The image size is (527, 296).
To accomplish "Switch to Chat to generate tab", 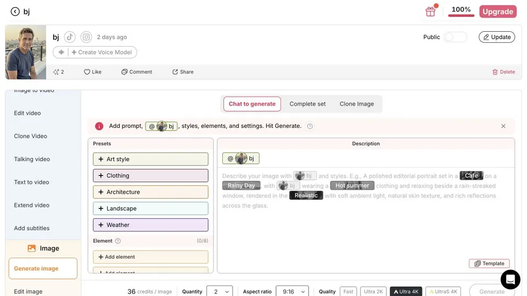I will point(252,104).
